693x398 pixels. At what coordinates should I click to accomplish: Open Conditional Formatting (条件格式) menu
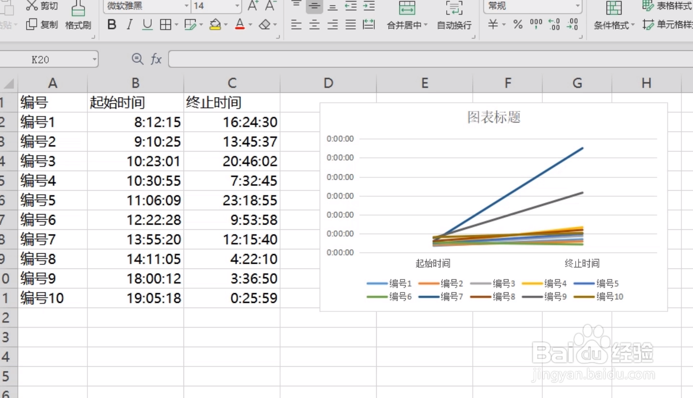click(x=614, y=16)
